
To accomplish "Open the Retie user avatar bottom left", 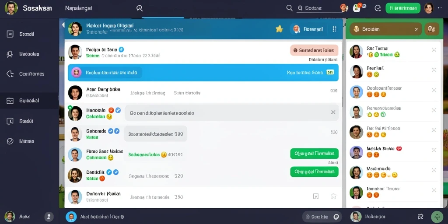I will [x=10, y=217].
